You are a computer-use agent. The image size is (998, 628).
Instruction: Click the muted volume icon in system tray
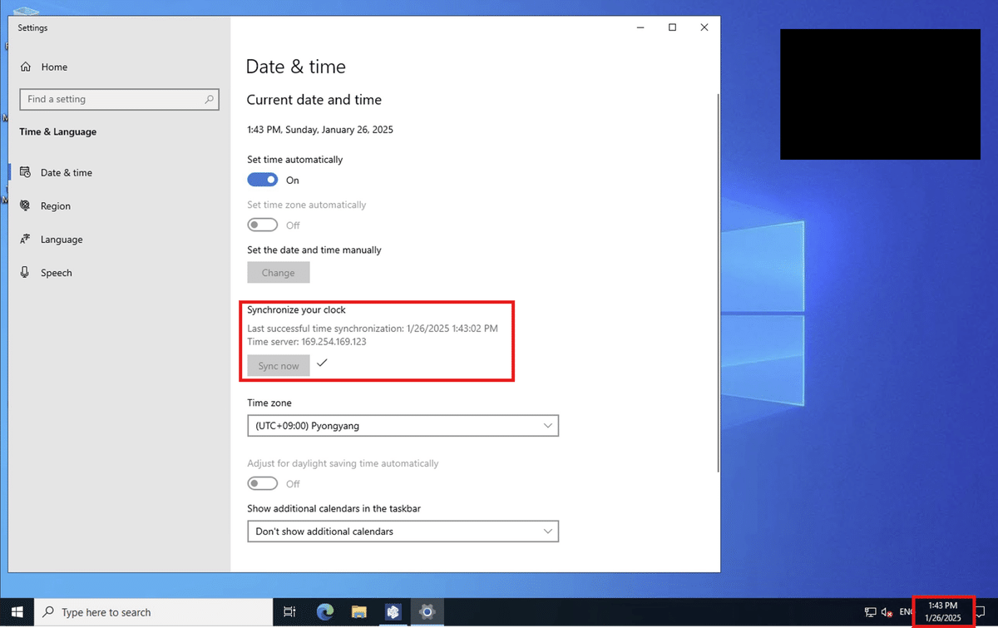tap(887, 611)
